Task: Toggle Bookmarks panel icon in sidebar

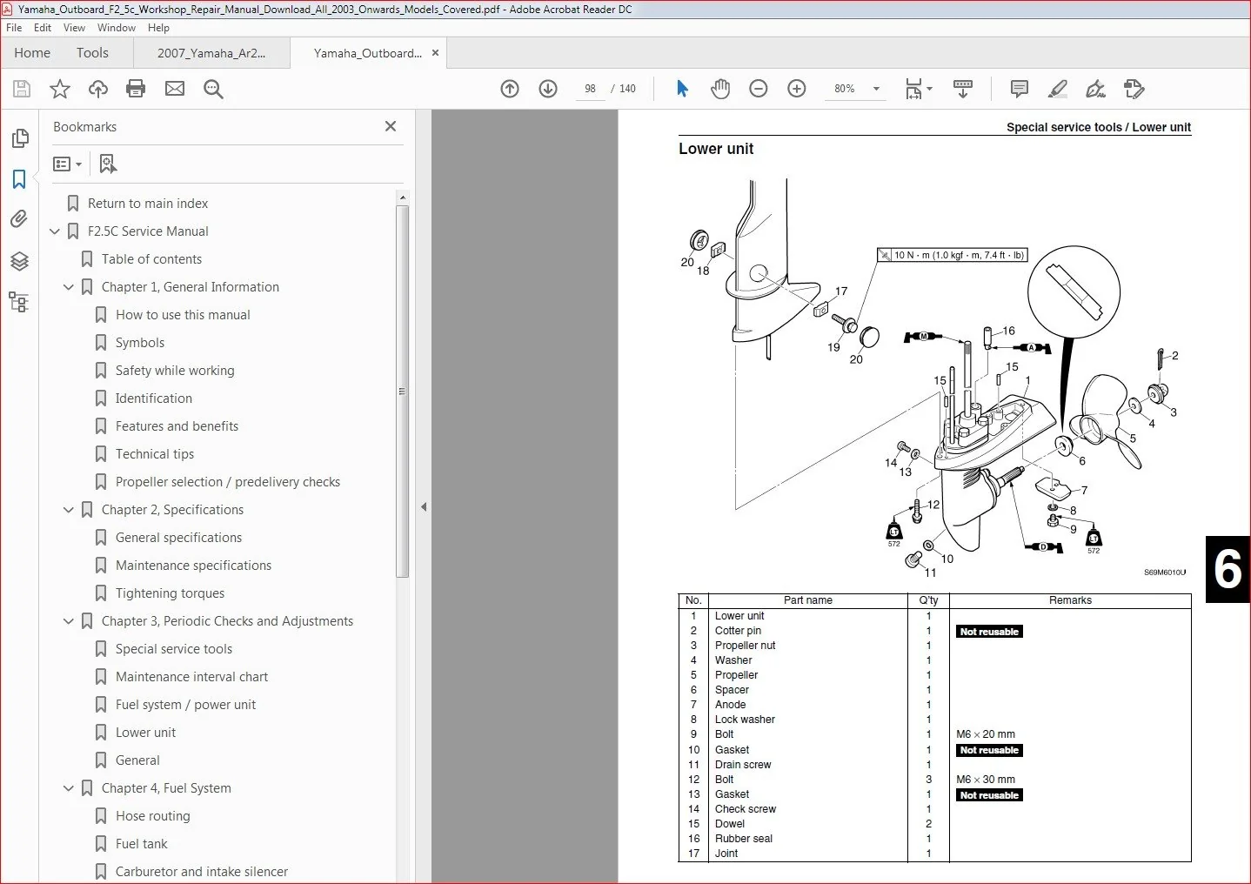Action: (19, 179)
